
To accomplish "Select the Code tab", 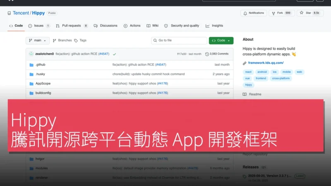I will [x=16, y=26].
